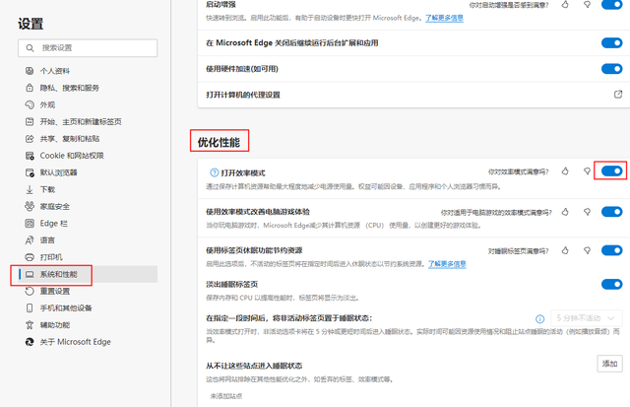This screenshot has height=407, width=630.
Task: Click the search icon in the settings search box
Action: coord(30,48)
